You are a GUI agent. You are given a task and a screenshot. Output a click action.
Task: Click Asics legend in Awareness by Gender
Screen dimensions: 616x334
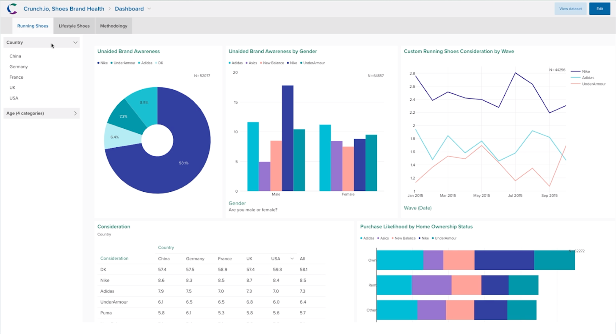[x=251, y=63]
